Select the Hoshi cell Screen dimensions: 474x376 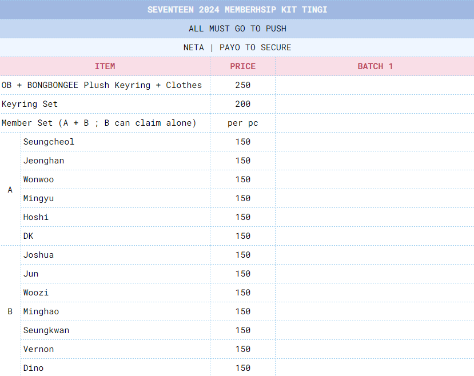pyautogui.click(x=115, y=217)
